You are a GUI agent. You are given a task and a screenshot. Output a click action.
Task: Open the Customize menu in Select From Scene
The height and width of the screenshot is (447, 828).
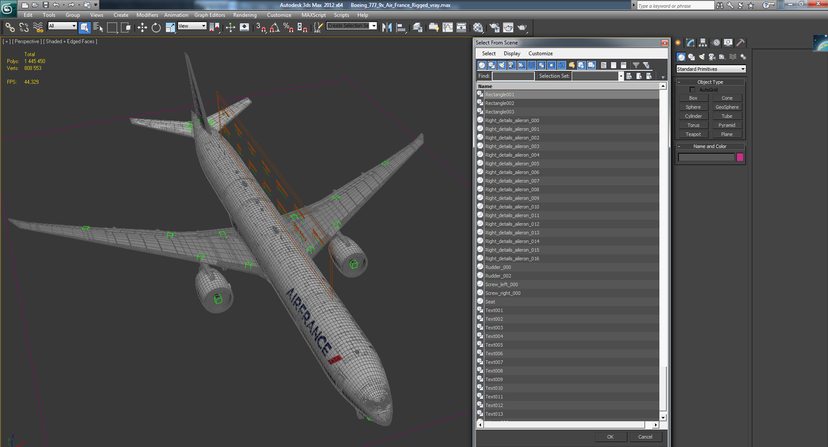click(540, 54)
